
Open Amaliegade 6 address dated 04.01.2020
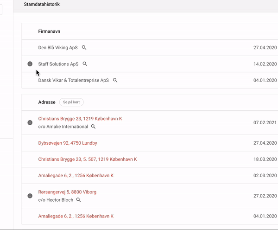pos(76,216)
